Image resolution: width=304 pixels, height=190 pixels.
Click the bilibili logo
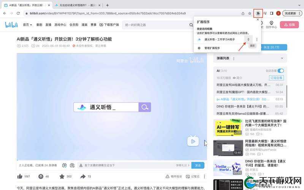point(11,25)
